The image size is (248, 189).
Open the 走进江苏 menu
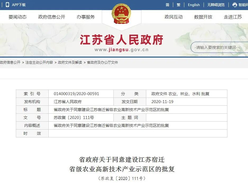tap(233, 17)
